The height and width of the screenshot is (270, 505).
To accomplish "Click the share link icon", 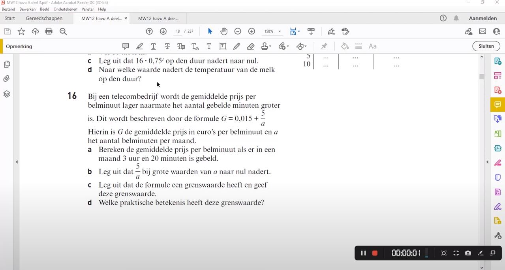I will pos(468,32).
